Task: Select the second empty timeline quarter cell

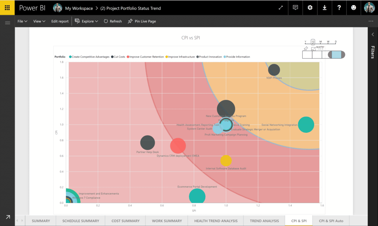Action: coord(317,55)
